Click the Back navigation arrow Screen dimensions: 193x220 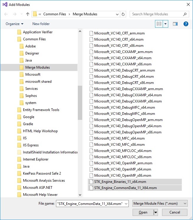tap(6, 14)
